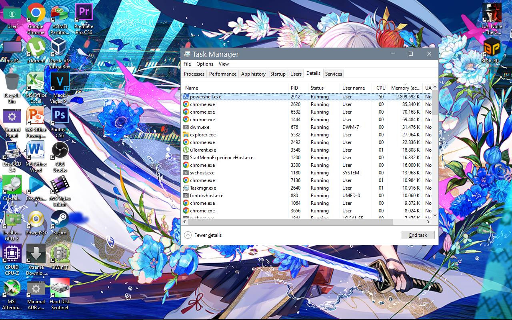Screen dimensions: 512x320
Task: Launch Photoshop CS6 shortcut
Action: point(60,122)
